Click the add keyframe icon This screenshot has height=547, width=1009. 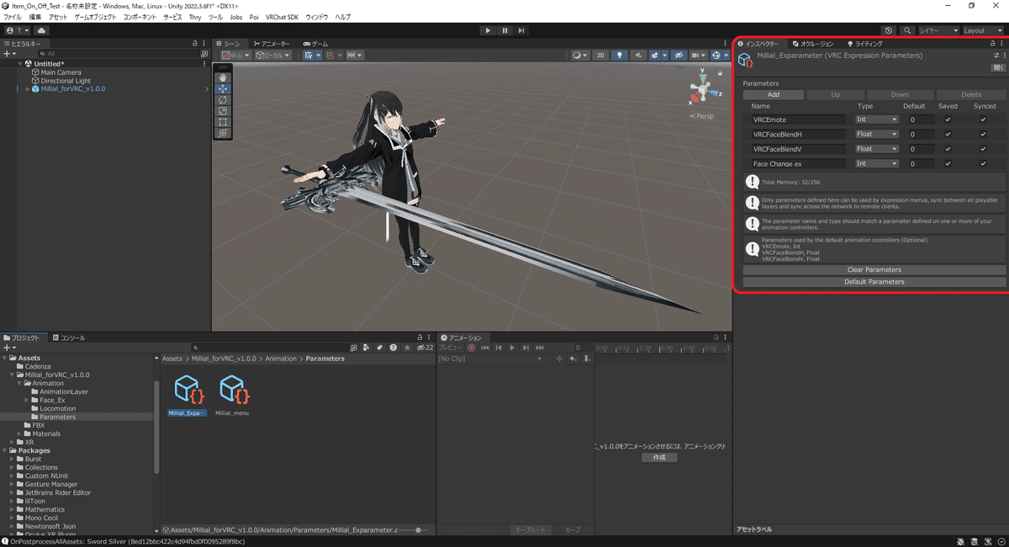573,359
